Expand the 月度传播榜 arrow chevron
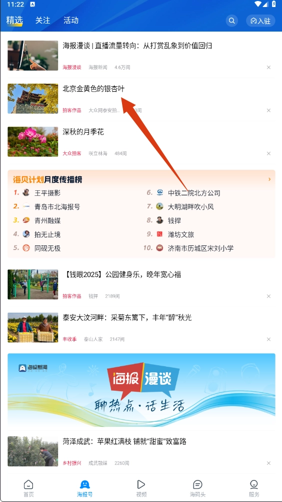Viewport: 282px width, 502px height. (269, 179)
